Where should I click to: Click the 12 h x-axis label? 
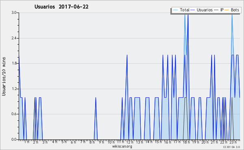(130, 142)
